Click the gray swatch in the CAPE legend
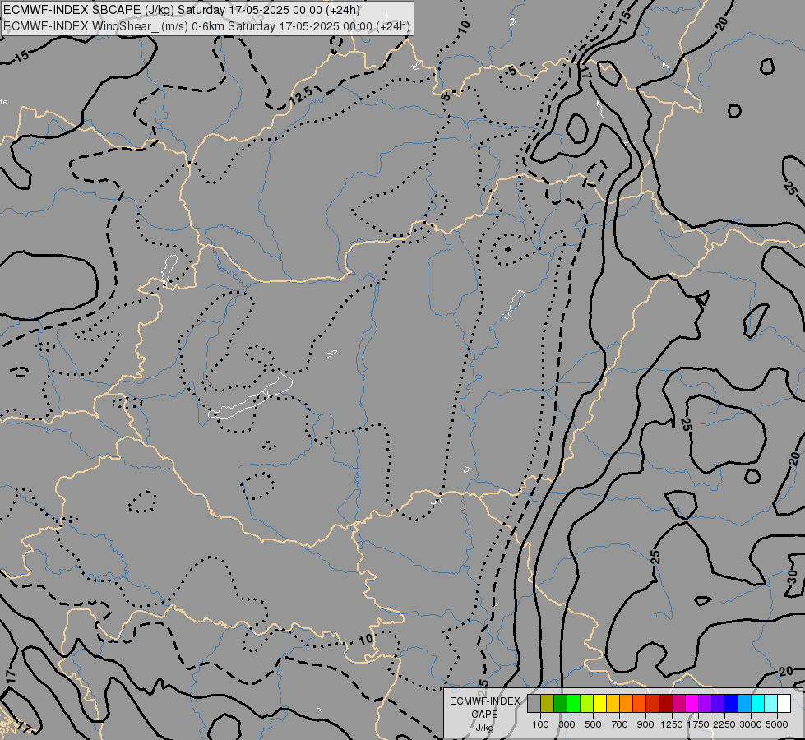 [x=534, y=704]
